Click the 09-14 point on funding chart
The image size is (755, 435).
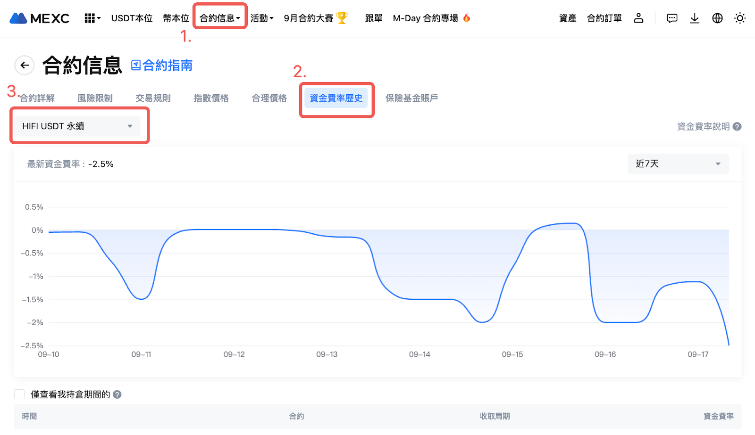419,299
